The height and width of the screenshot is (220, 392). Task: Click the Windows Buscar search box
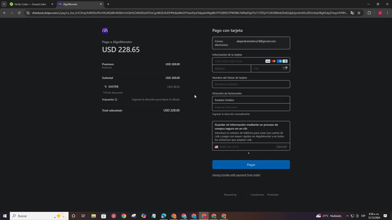pyautogui.click(x=39, y=216)
